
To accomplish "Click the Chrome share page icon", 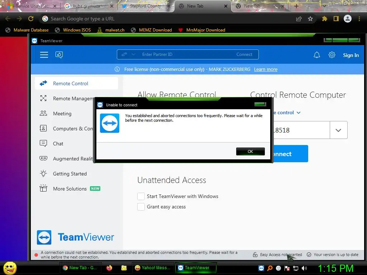I will coord(299,19).
